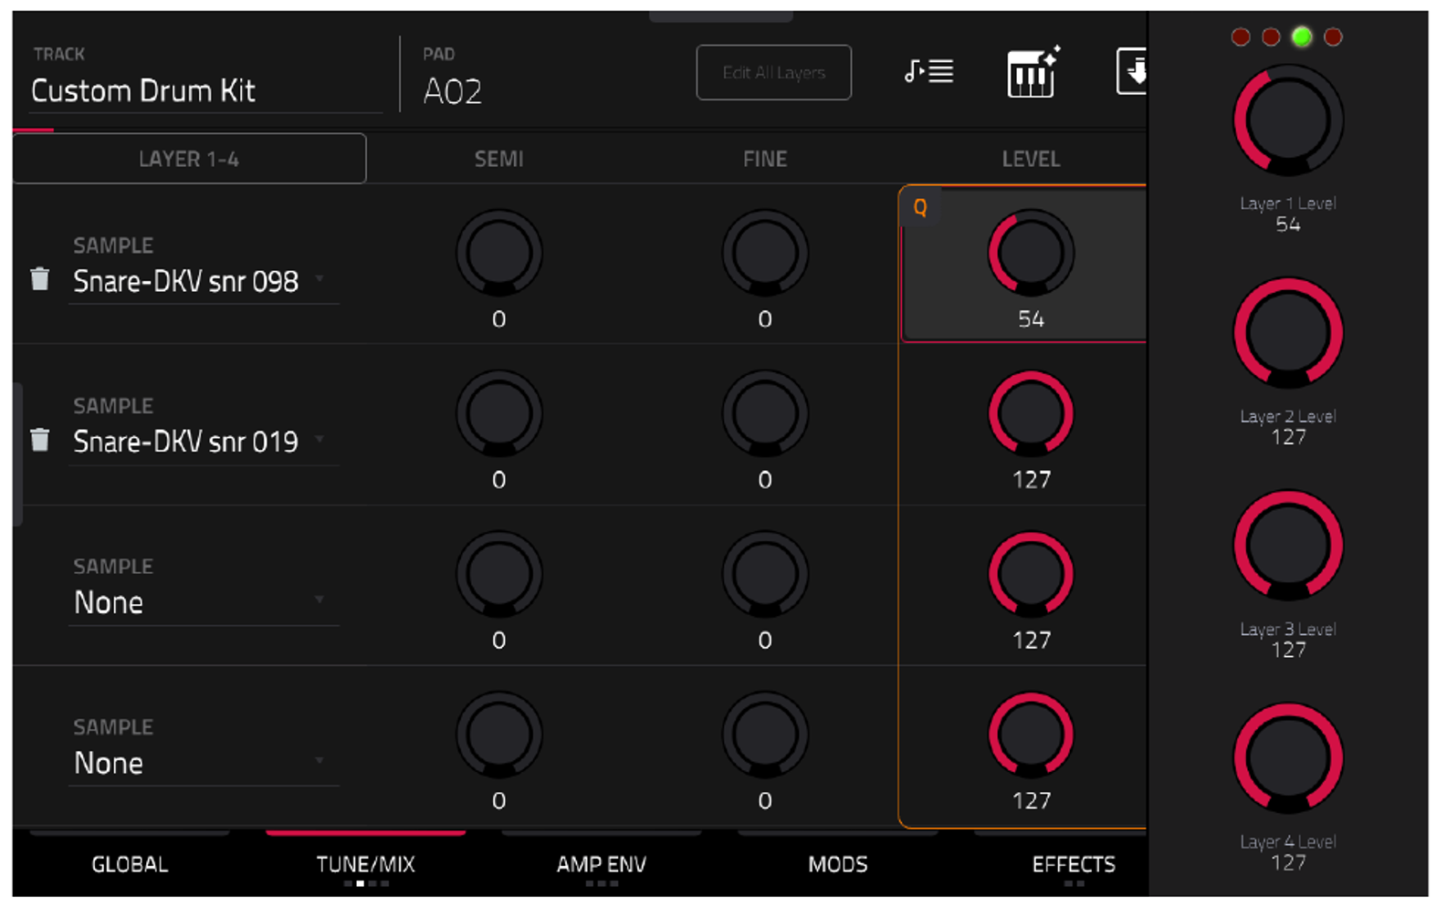
Task: Click the LEVEL column header
Action: [1031, 159]
